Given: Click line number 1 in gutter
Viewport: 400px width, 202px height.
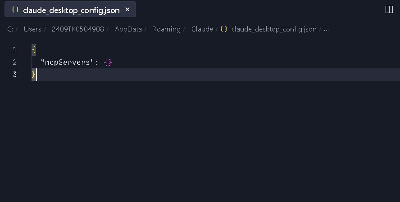Looking at the screenshot, I should pyautogui.click(x=15, y=49).
